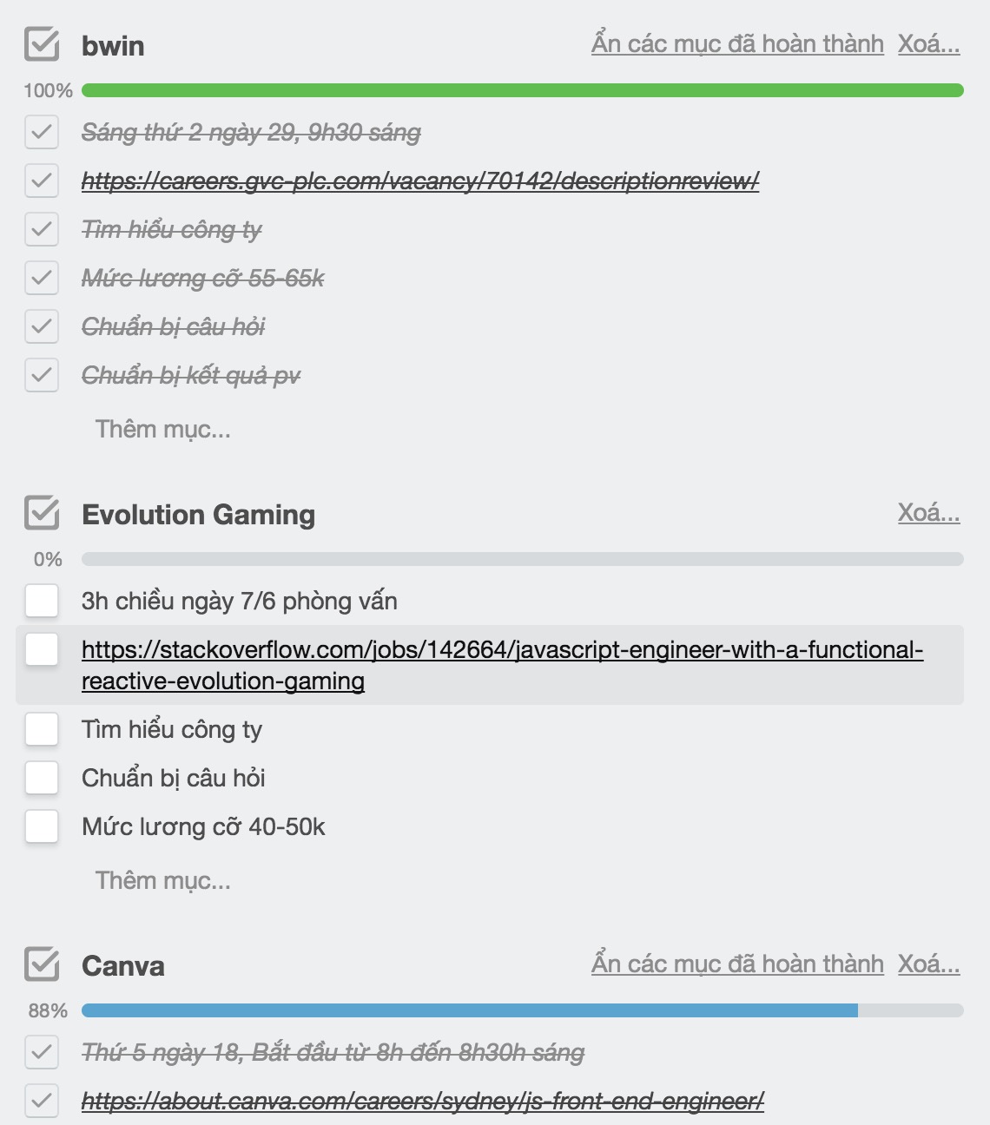The image size is (990, 1125).
Task: Add item to Evolution Gaming checklist
Action: point(163,881)
